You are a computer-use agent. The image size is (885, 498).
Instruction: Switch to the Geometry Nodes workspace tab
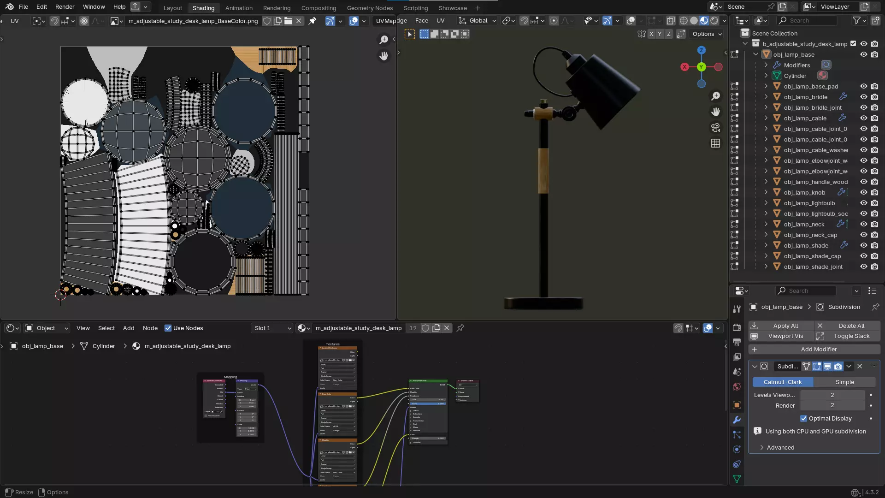(370, 8)
